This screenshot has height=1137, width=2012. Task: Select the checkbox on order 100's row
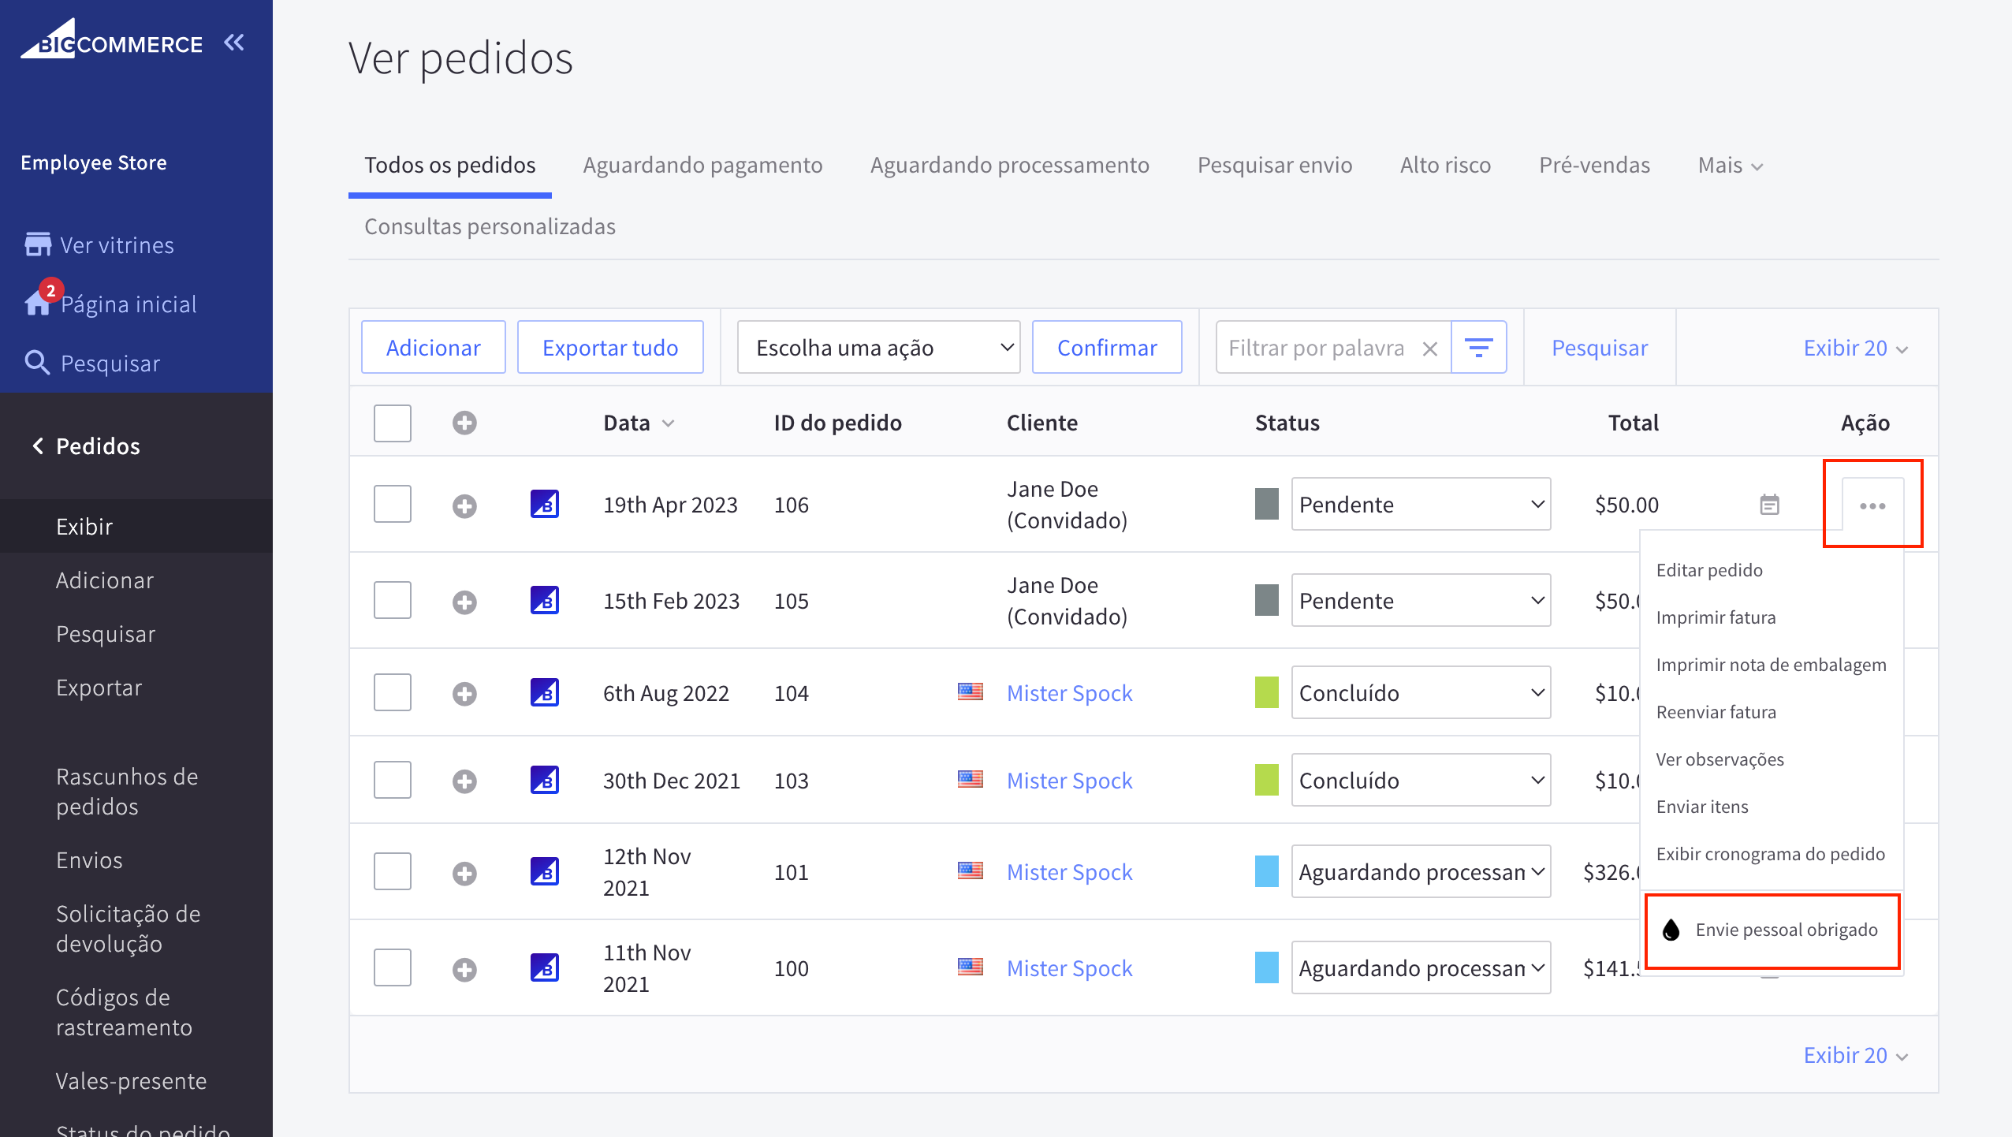point(392,967)
